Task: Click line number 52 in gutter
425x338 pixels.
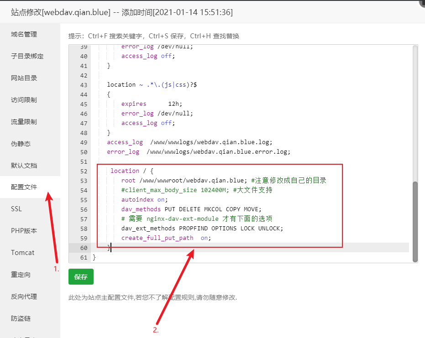Action: tap(83, 171)
